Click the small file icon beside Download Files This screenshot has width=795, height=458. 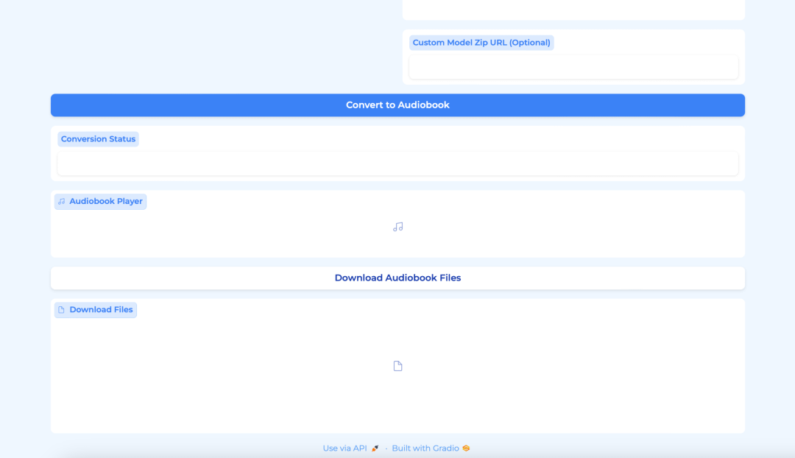point(62,310)
